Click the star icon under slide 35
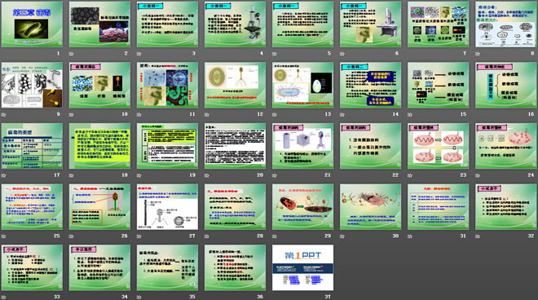The width and height of the screenshot is (538, 300). coord(139,297)
